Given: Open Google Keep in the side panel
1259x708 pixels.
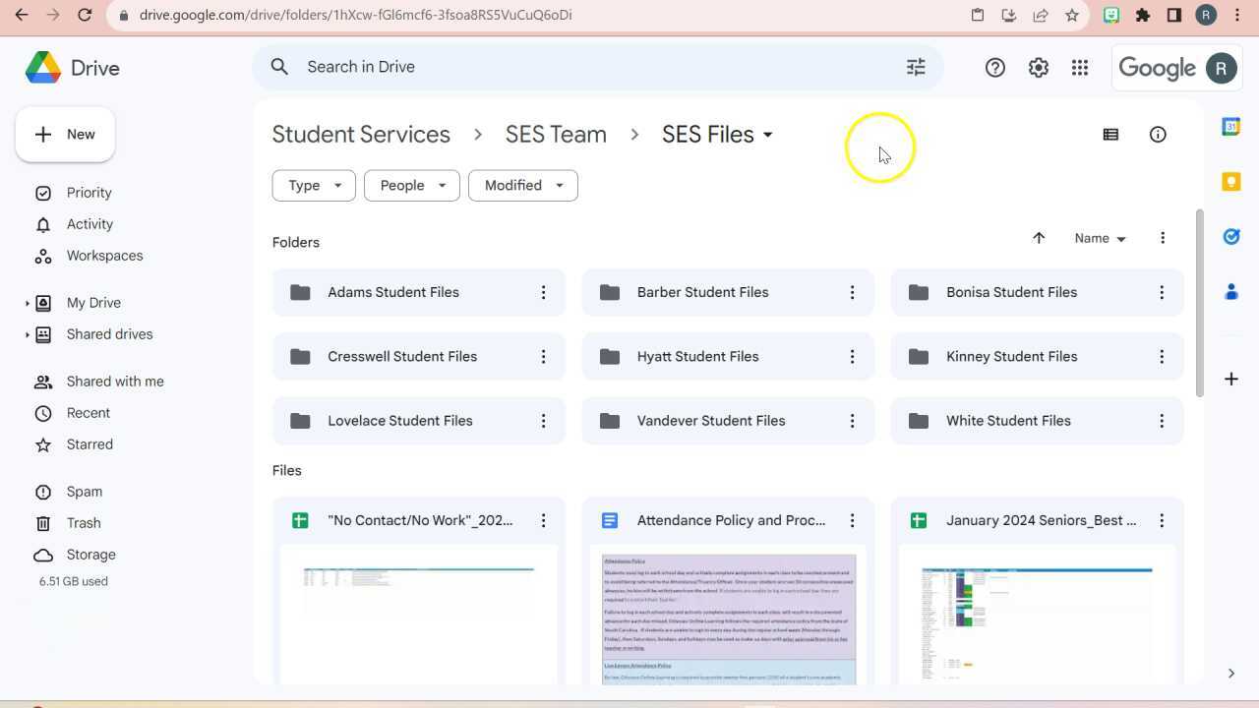Looking at the screenshot, I should point(1230,181).
